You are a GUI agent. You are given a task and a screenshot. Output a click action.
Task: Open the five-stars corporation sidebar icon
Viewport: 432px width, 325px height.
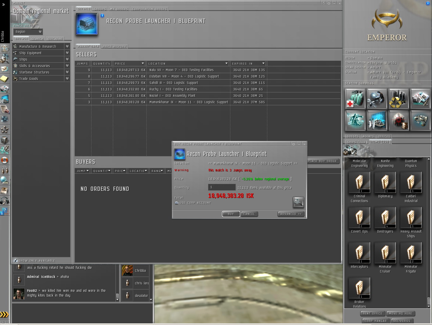(x=5, y=130)
